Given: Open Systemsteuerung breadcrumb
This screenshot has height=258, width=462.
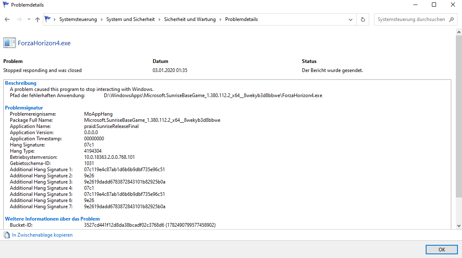Looking at the screenshot, I should coord(78,19).
